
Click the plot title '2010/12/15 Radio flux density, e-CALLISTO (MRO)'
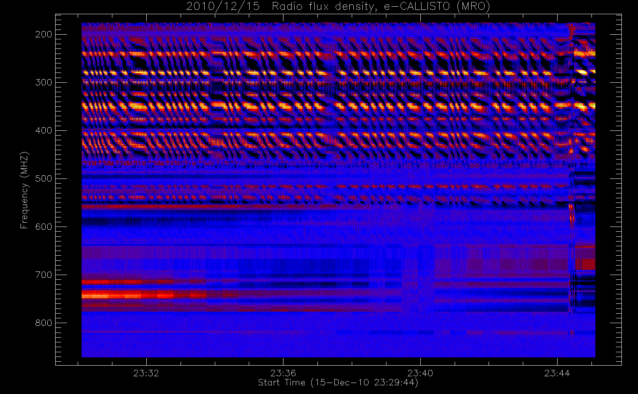[338, 6]
